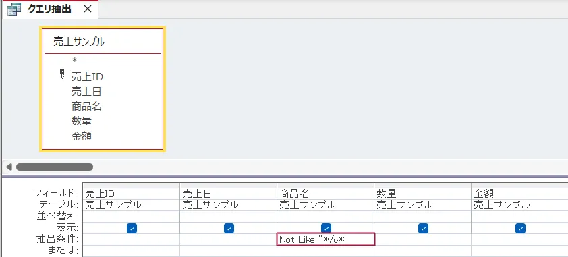Click the 商品名 field cell in grid
Viewport: 568px width, 257px height.
click(326, 194)
